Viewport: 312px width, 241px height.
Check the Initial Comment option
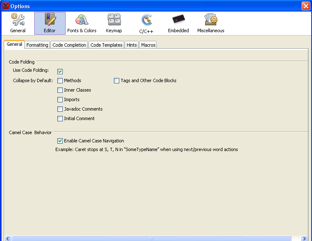[x=60, y=119]
